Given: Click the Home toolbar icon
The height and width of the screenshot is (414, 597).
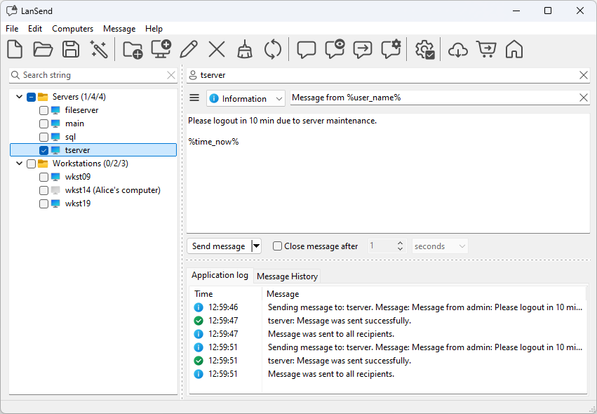Looking at the screenshot, I should [x=514, y=50].
